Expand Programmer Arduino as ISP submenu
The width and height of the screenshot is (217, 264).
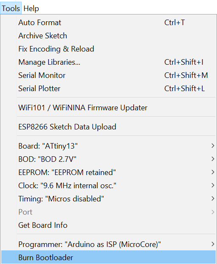pos(108,244)
